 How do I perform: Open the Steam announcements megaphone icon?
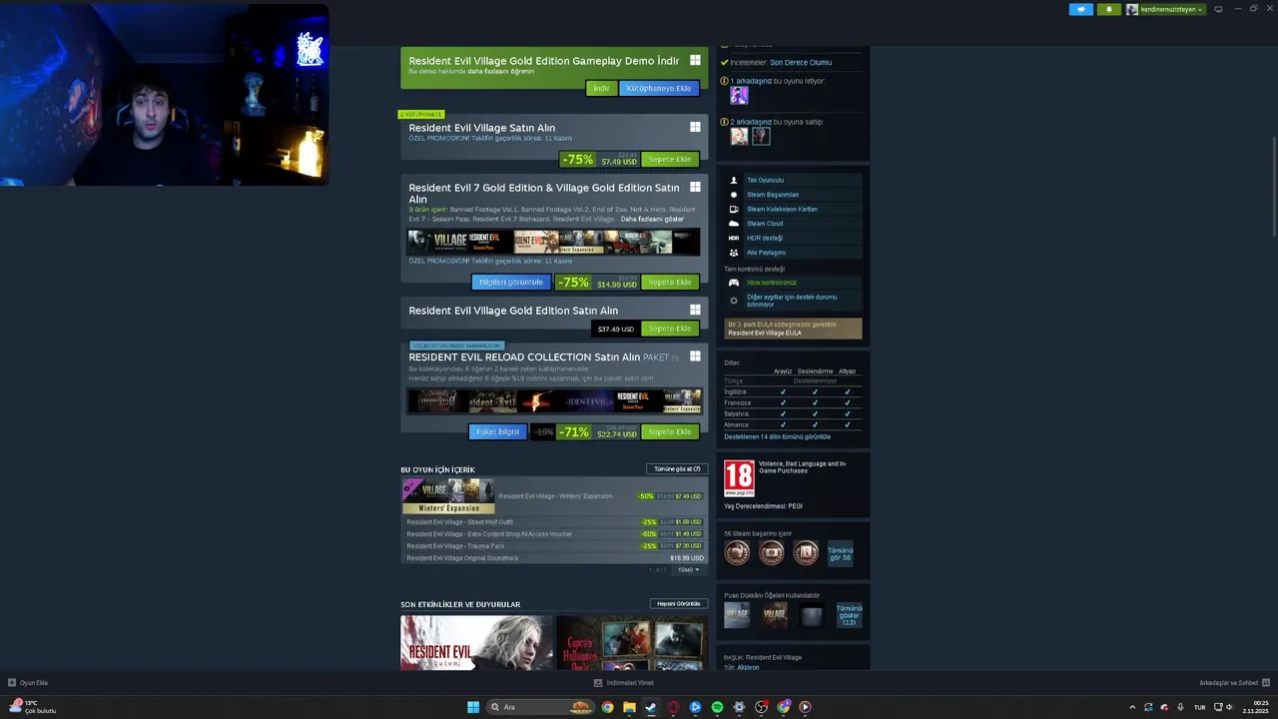pyautogui.click(x=1081, y=9)
